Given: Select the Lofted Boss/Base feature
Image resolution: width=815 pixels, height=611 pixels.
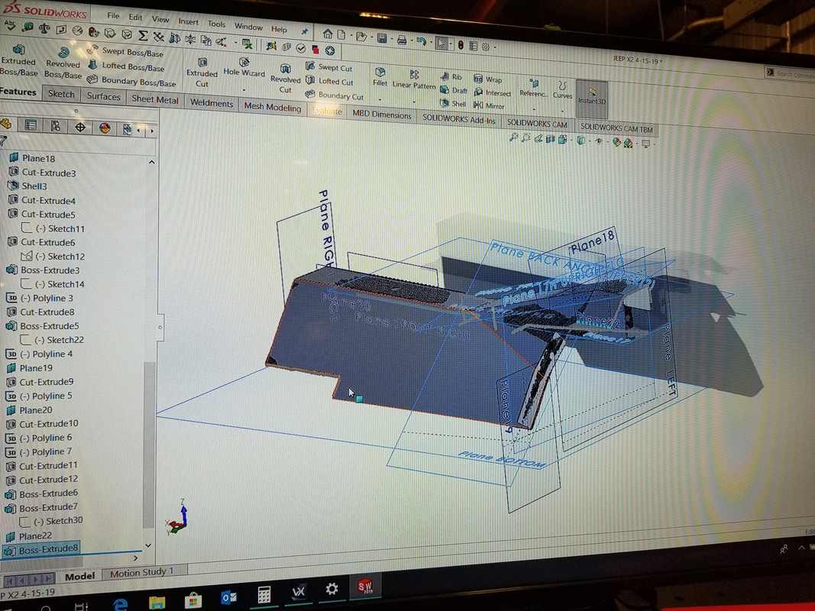Looking at the screenshot, I should [x=126, y=66].
